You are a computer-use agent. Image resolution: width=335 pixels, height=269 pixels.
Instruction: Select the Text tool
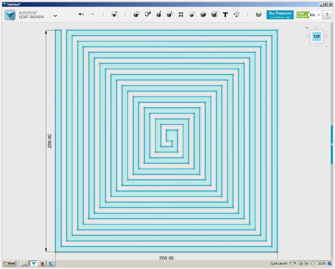(x=225, y=15)
